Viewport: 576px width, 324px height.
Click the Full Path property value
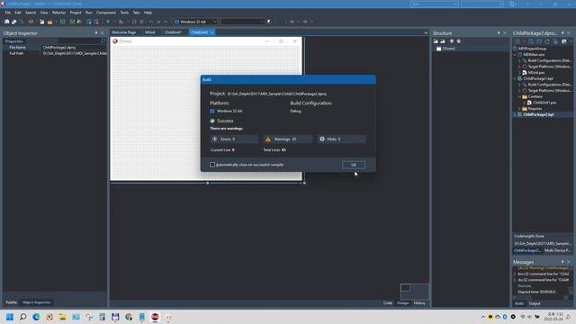(x=74, y=53)
